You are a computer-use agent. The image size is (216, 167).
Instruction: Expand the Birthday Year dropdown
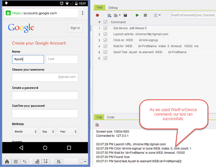[x=67, y=132]
